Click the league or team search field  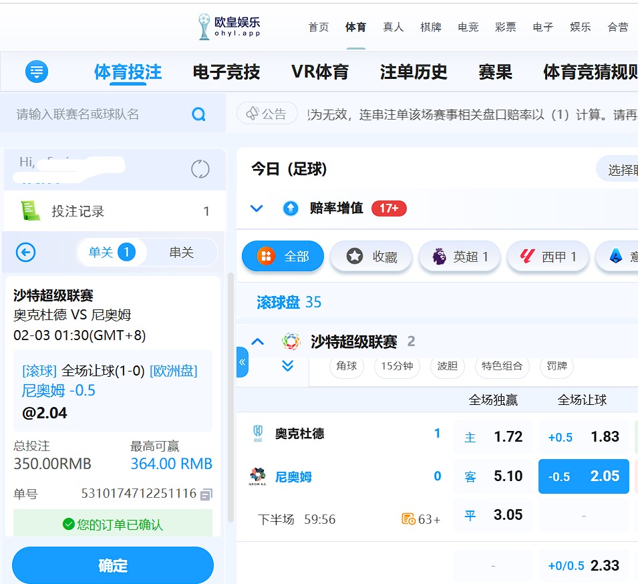click(x=100, y=114)
